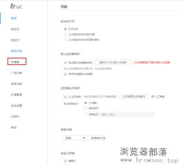Open the 快捷键 settings section
183x165 pixels.
15,62
